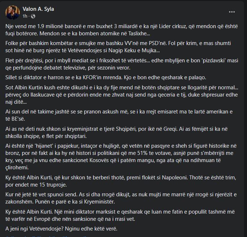Click paragraph starting 'Ai as në deti nuk shkon'
This screenshot has width=247, height=237.
(116, 133)
